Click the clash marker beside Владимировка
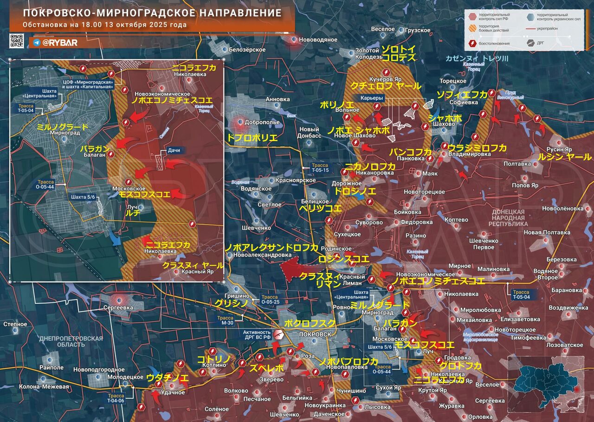 (x=444, y=146)
